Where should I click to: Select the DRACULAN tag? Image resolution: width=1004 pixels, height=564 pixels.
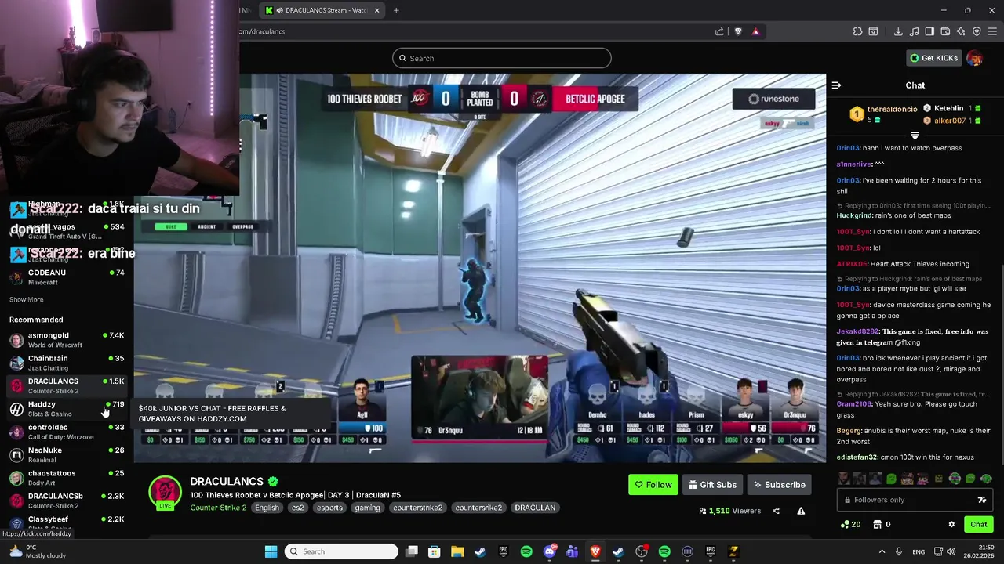tap(535, 508)
